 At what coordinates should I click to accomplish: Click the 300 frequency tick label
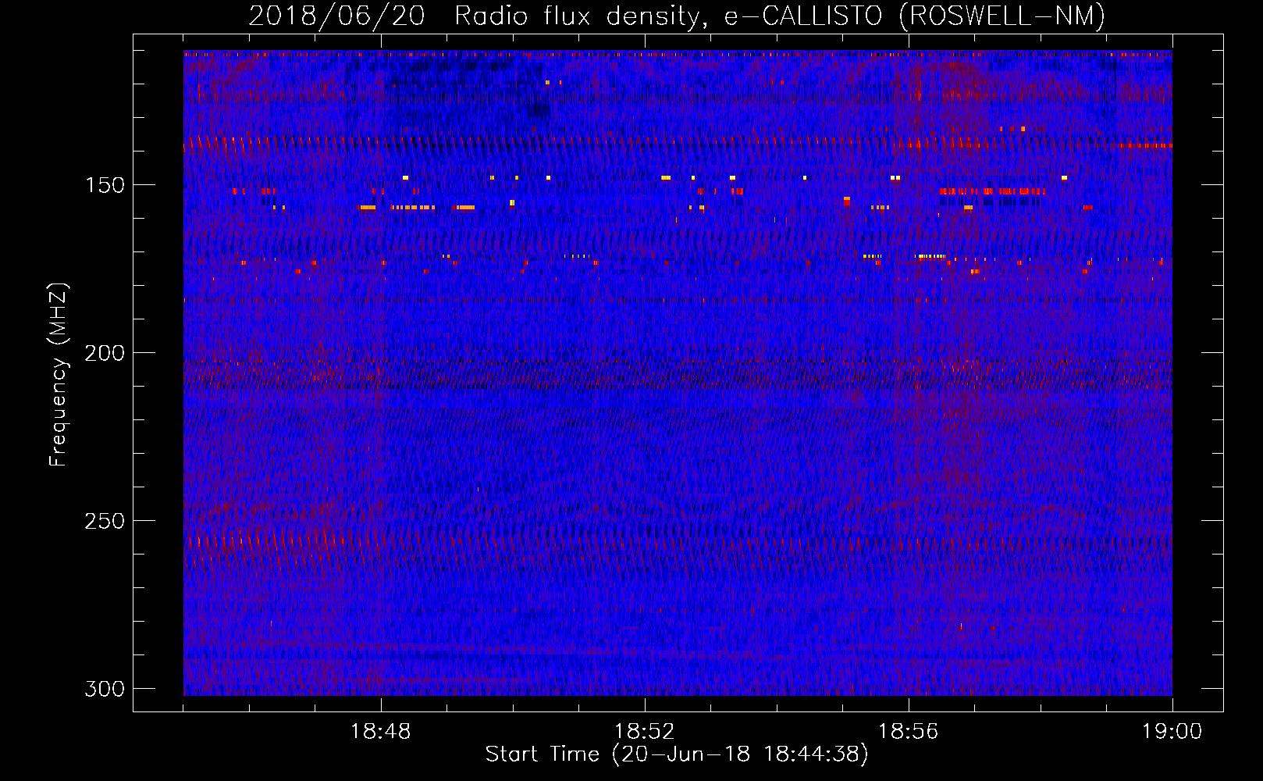pos(105,689)
